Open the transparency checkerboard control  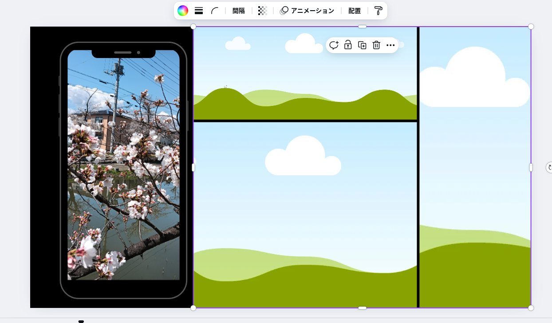[x=263, y=11]
